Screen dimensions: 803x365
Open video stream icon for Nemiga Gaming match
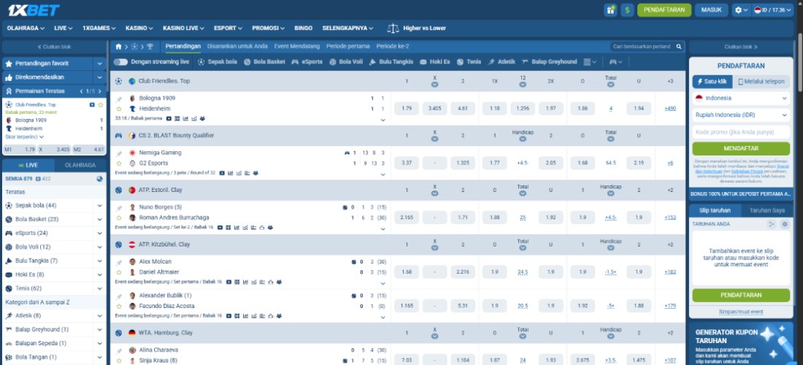pyautogui.click(x=222, y=173)
